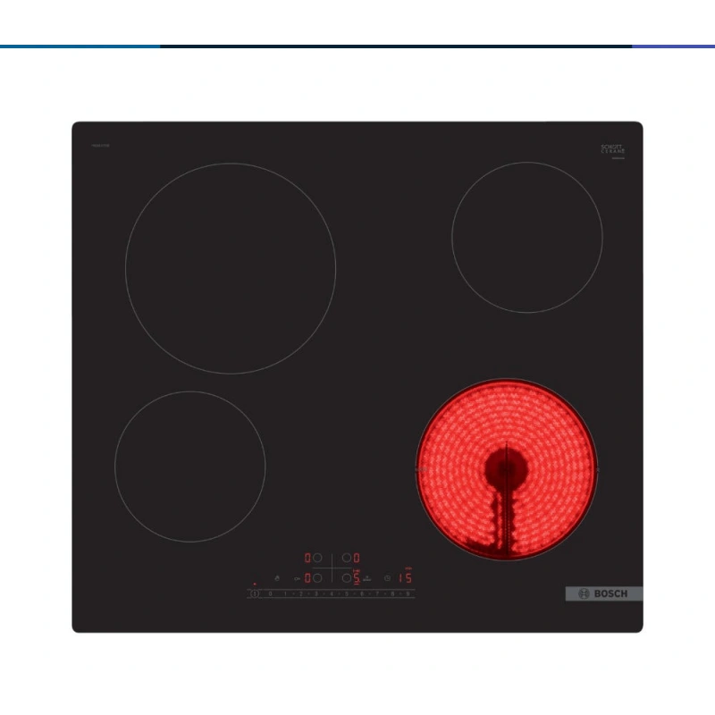Screen dimensions: 715x715
Task: Tap the hand wipe-protection symbol
Action: click(x=277, y=578)
